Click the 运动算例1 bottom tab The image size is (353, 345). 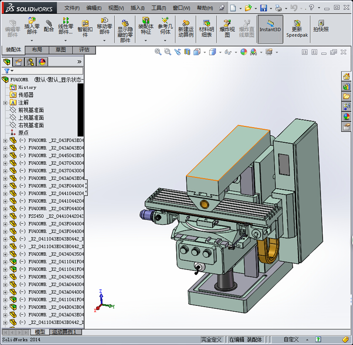[65, 332]
